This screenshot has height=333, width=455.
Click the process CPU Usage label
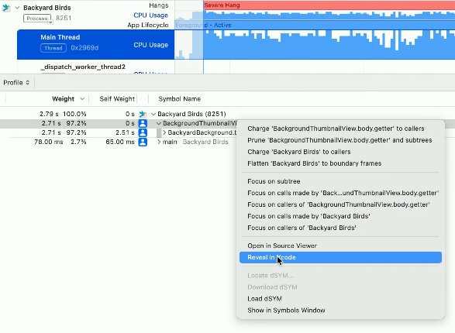tap(150, 15)
